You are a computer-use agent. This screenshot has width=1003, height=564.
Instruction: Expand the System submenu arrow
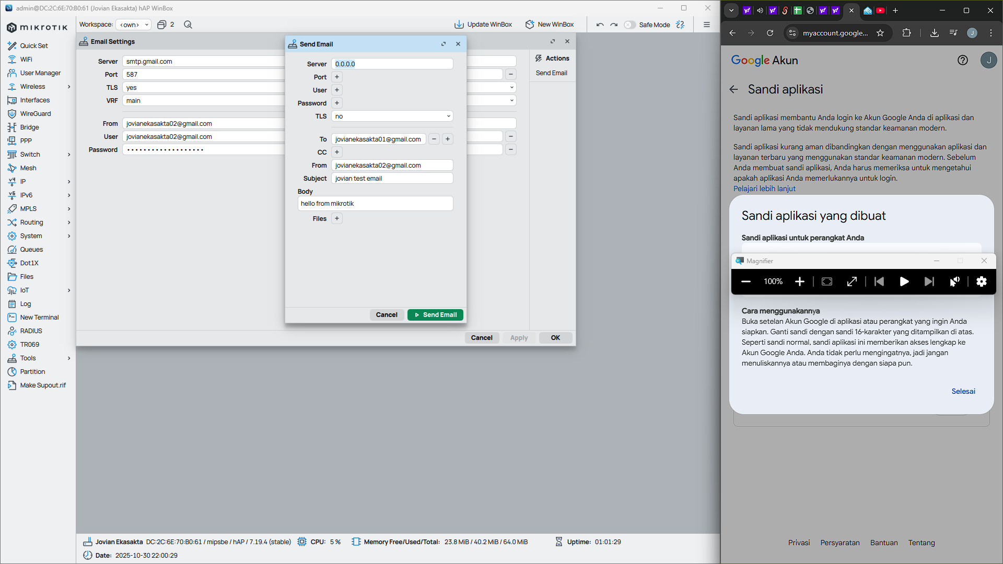[x=69, y=236]
